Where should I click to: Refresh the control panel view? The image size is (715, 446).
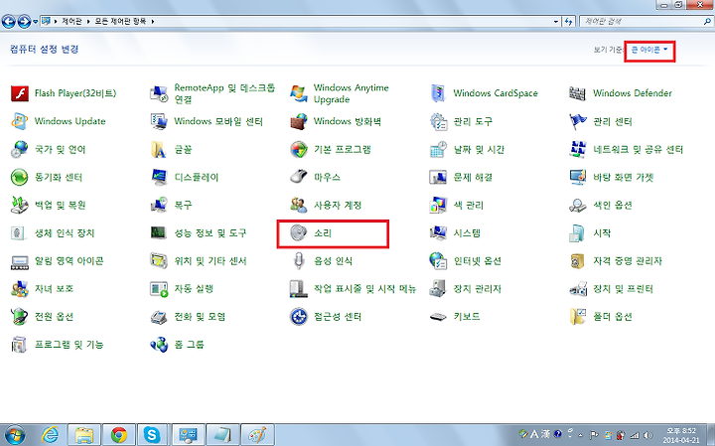click(x=568, y=21)
